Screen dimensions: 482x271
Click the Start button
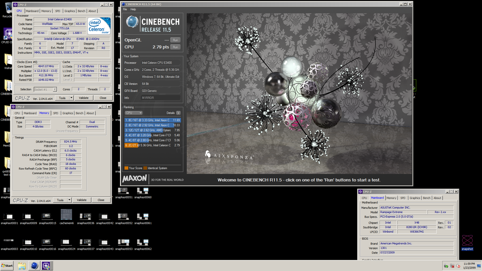click(7, 266)
